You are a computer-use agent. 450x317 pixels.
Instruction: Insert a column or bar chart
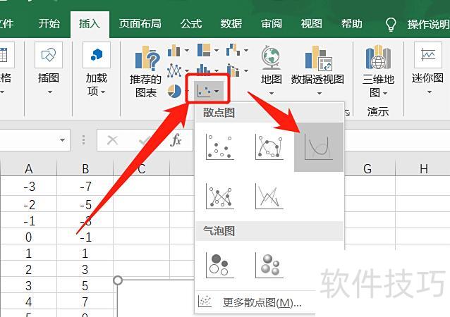[x=174, y=51]
